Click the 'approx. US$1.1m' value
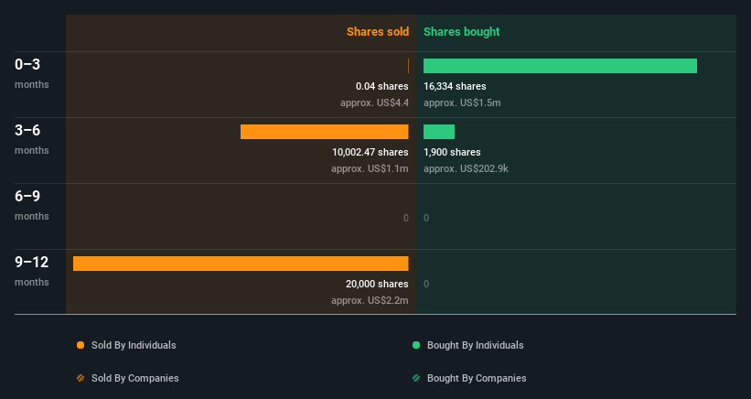Viewport: 751px width, 399px height. (x=370, y=168)
